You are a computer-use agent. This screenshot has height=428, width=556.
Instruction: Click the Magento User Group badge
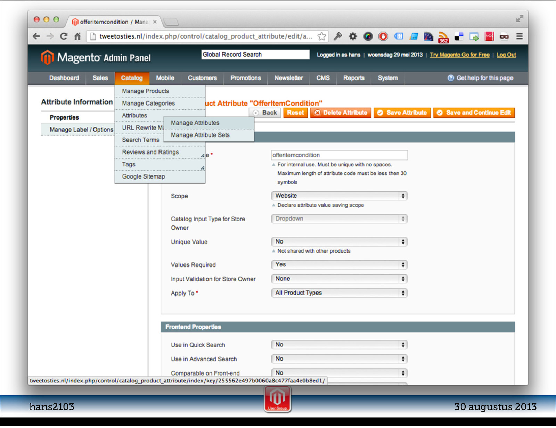coord(277,399)
